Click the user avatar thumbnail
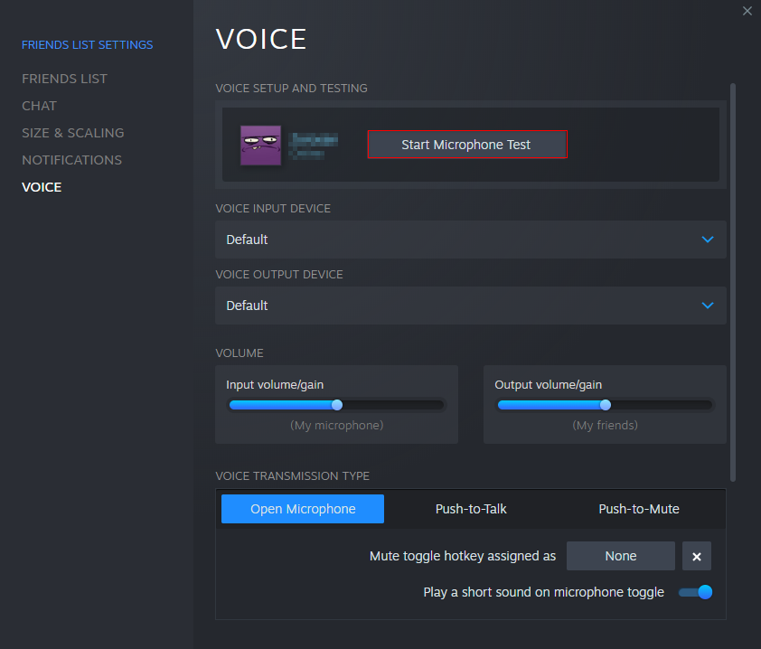 [x=260, y=144]
